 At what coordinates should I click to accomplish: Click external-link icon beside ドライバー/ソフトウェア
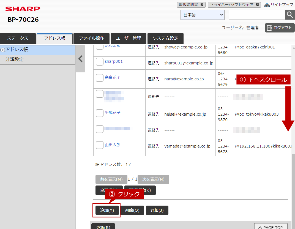[257, 5]
